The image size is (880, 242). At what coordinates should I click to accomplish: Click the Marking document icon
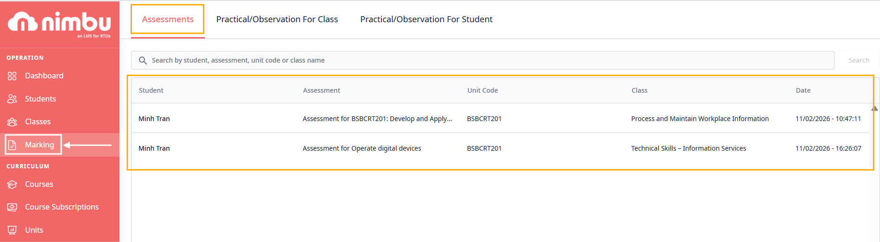tap(12, 145)
